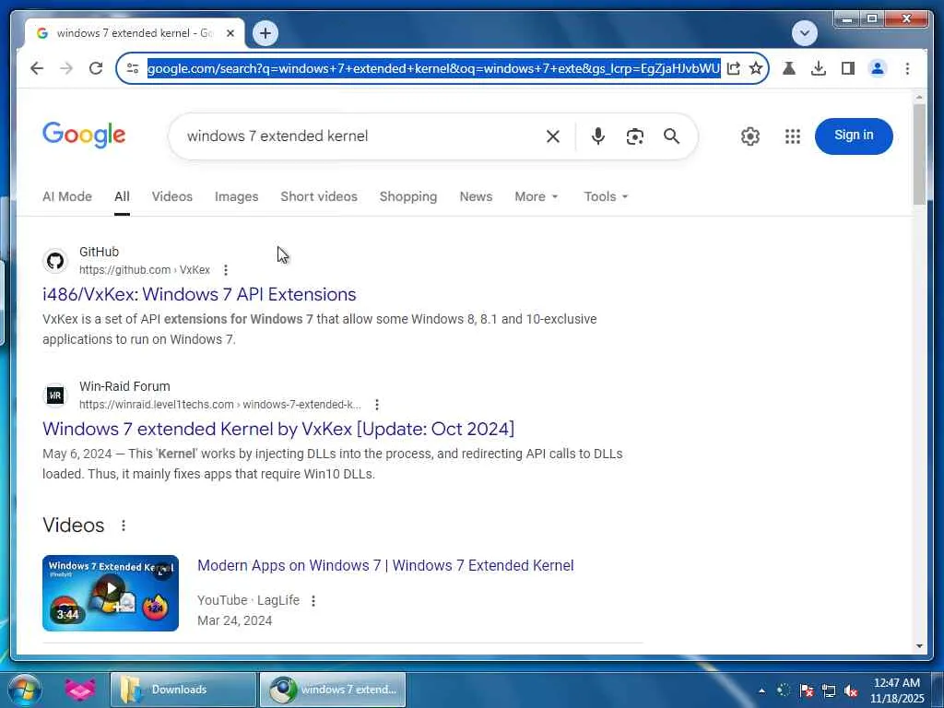Switch to Videos tab
This screenshot has width=944, height=708.
172,196
